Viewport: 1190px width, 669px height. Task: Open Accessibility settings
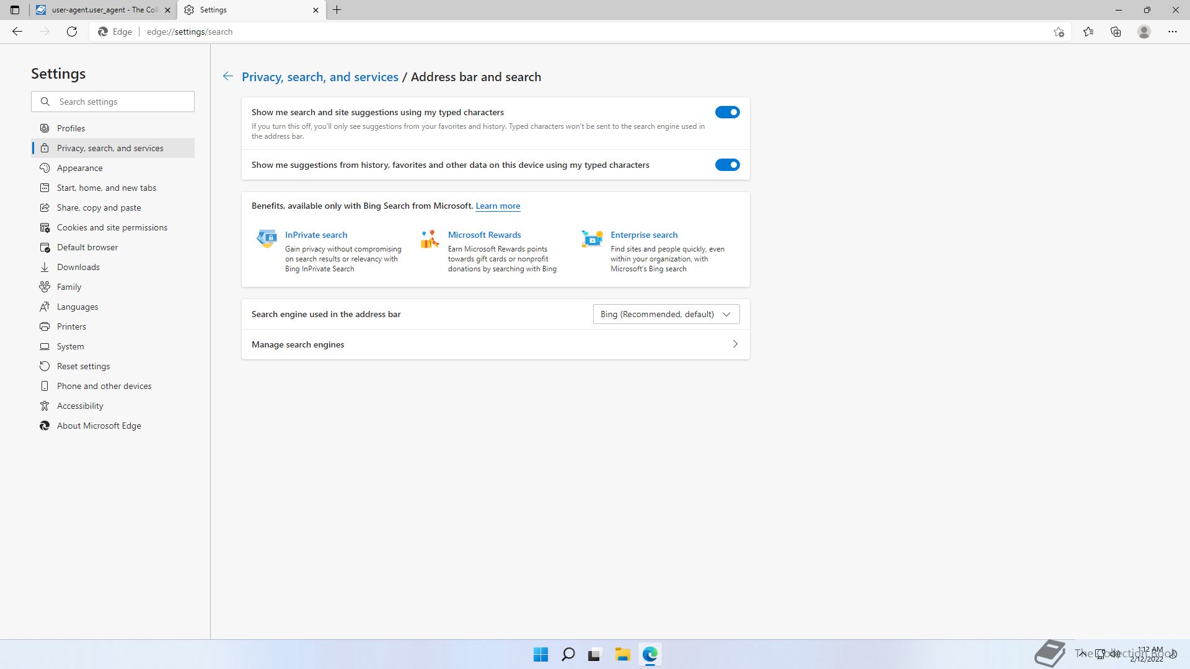tap(113, 406)
